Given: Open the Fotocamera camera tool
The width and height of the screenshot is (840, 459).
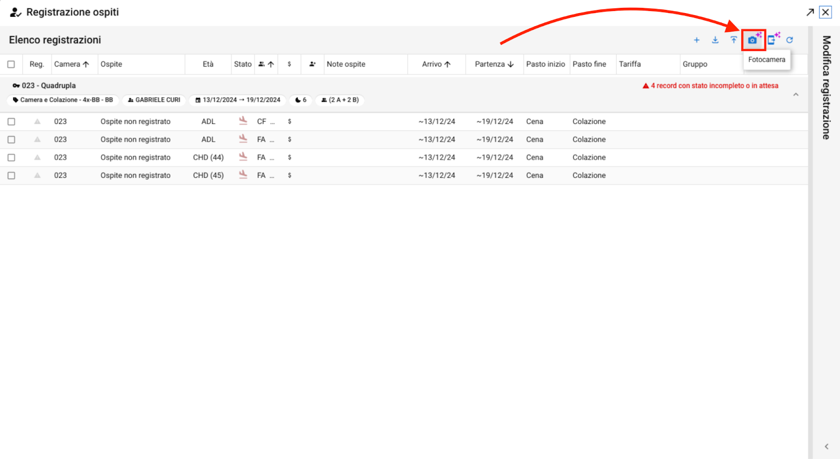Looking at the screenshot, I should [753, 40].
